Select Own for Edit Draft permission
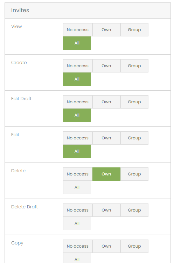 click(x=106, y=102)
